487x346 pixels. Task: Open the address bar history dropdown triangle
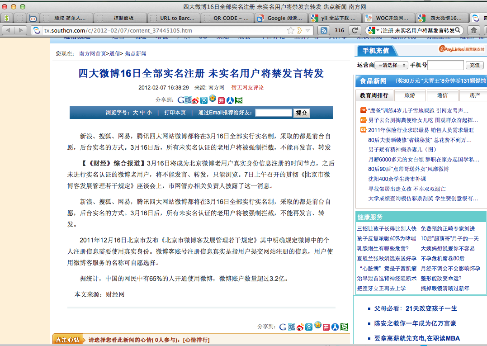point(307,30)
